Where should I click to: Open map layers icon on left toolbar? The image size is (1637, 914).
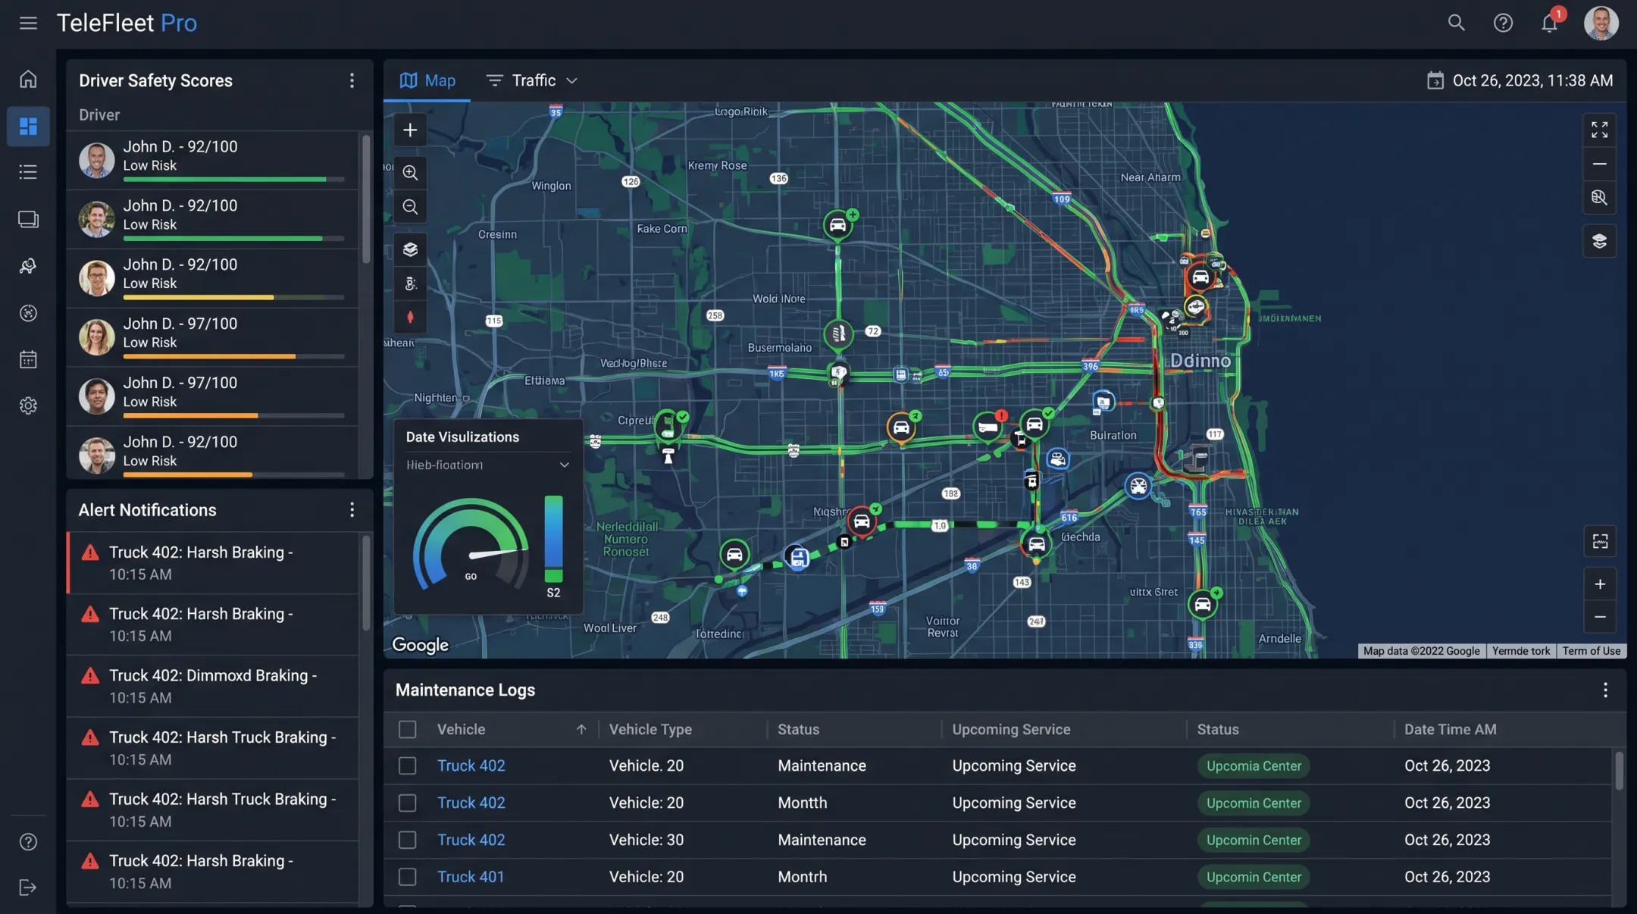pyautogui.click(x=410, y=249)
